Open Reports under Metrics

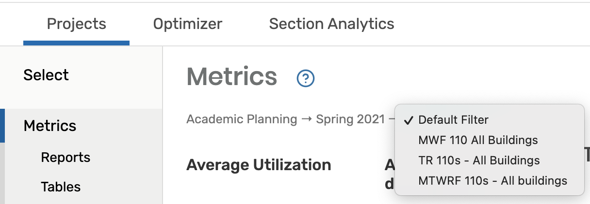click(x=66, y=158)
